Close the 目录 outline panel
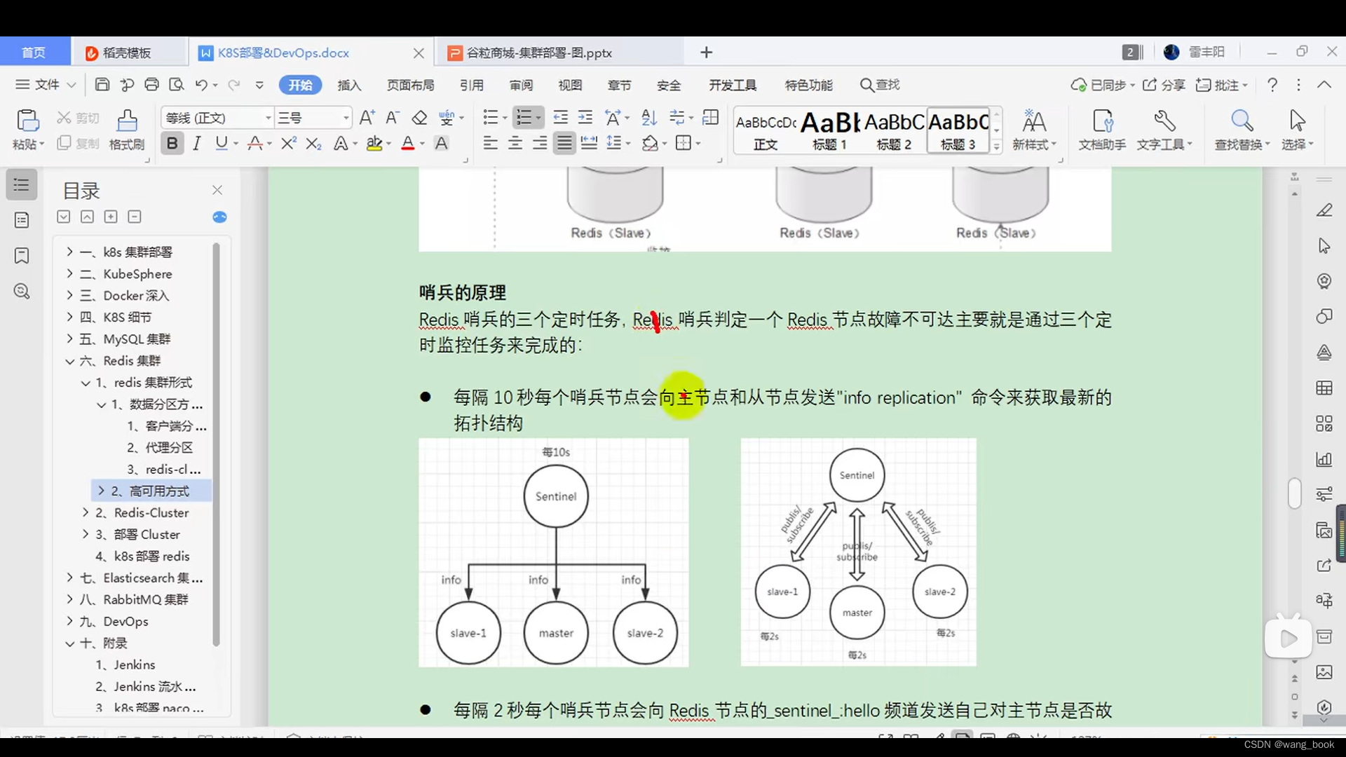 click(217, 190)
